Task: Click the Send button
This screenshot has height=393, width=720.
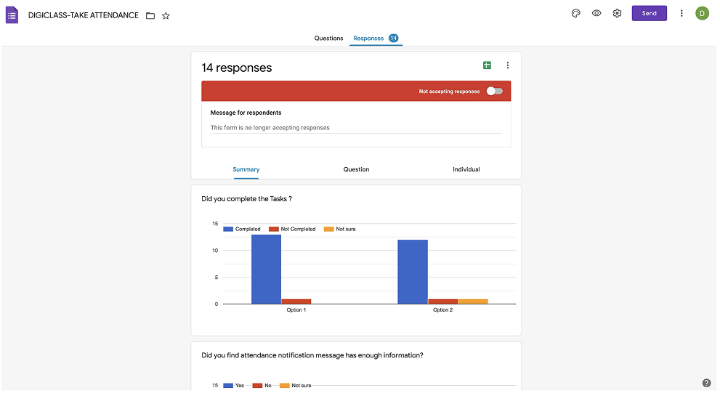Action: [649, 13]
